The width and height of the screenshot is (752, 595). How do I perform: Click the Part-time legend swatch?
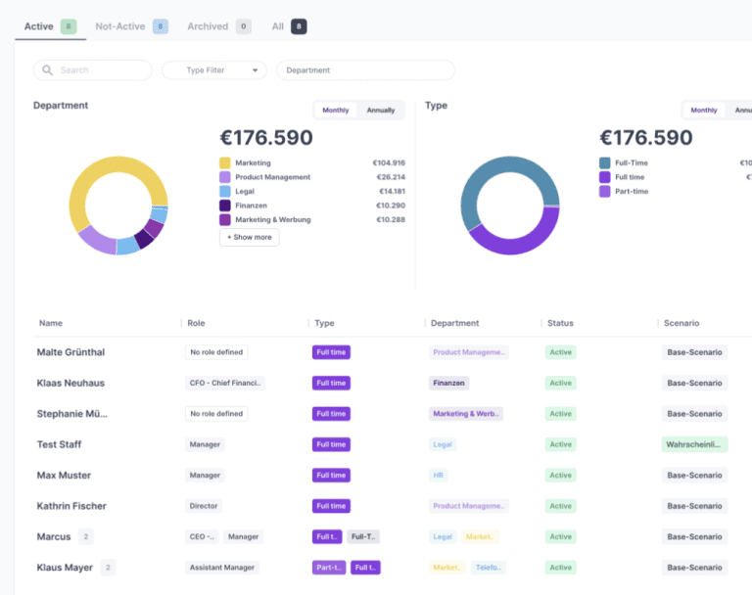point(605,191)
